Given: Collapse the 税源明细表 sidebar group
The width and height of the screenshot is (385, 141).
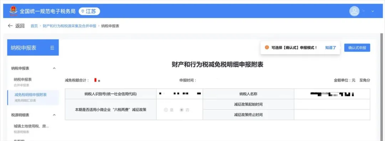Looking at the screenshot, I should pos(54,115).
